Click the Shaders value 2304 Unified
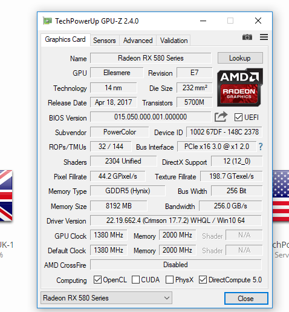 (x=123, y=161)
